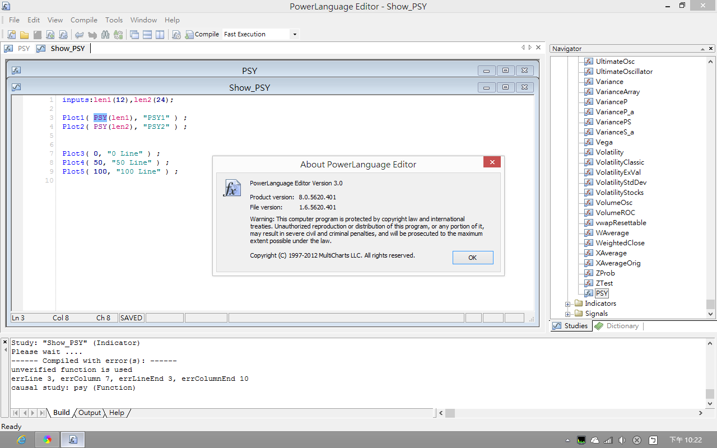Switch to the PSY document tab

click(x=17, y=48)
